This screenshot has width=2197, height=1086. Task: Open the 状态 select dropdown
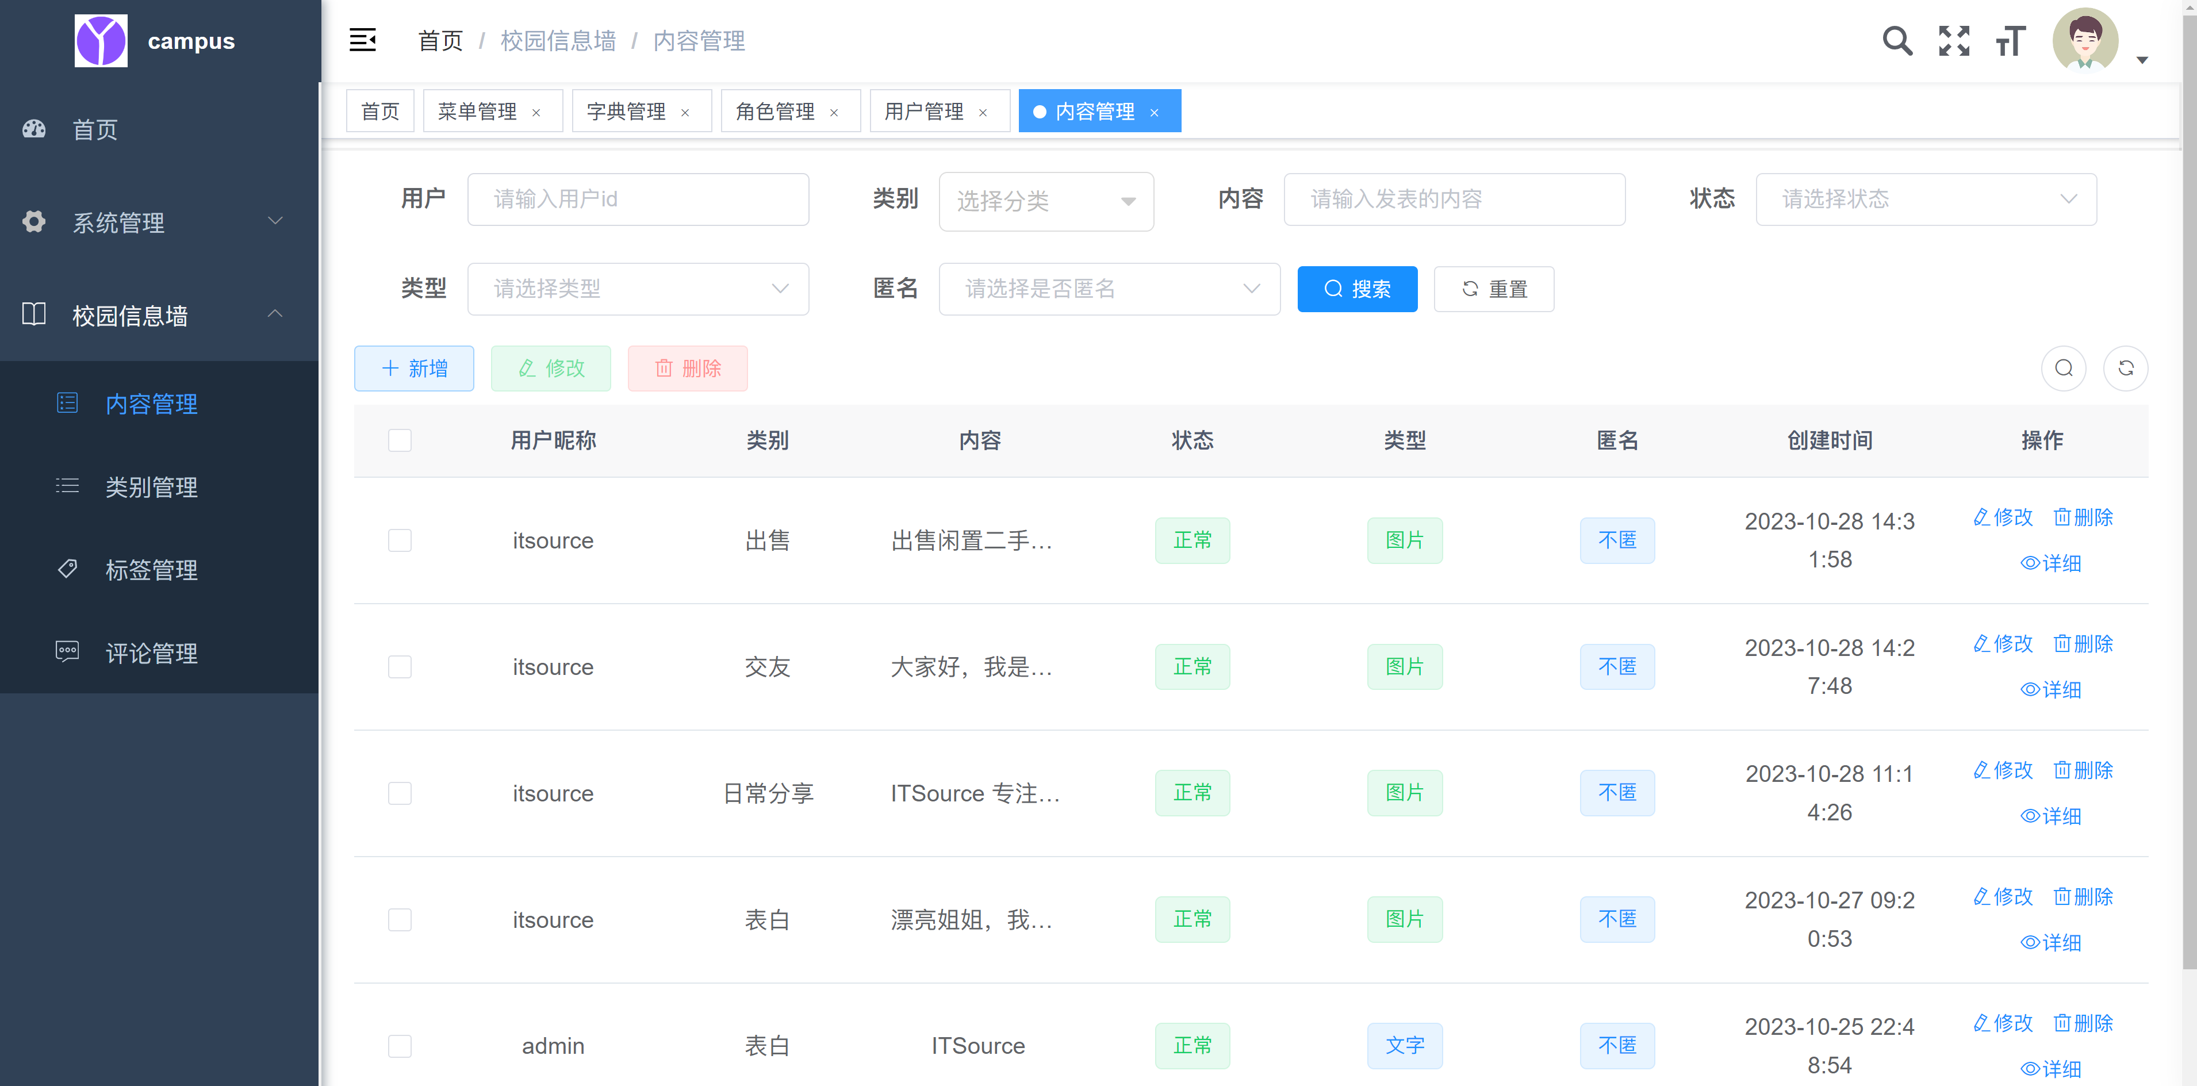pos(1926,199)
